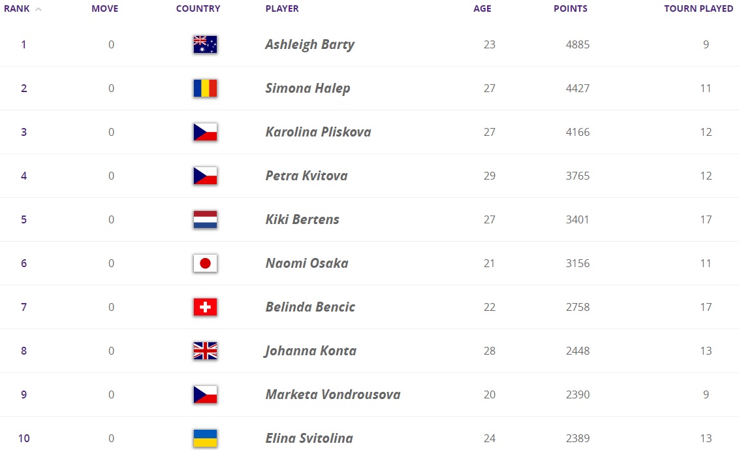
Task: Click the Czech flag beside Marketa Vondrousova
Action: 205,394
